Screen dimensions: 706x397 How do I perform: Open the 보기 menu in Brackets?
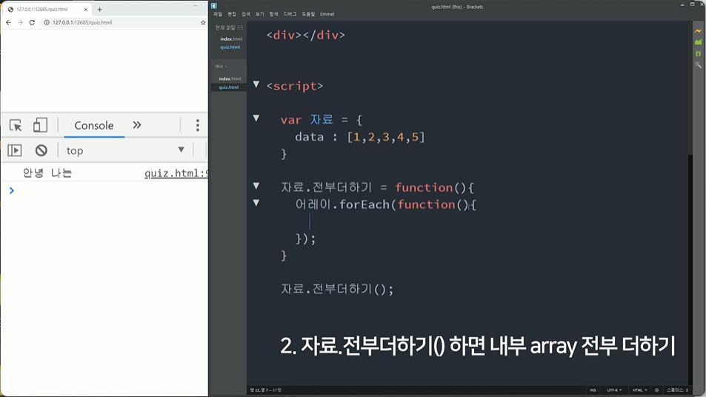[260, 14]
